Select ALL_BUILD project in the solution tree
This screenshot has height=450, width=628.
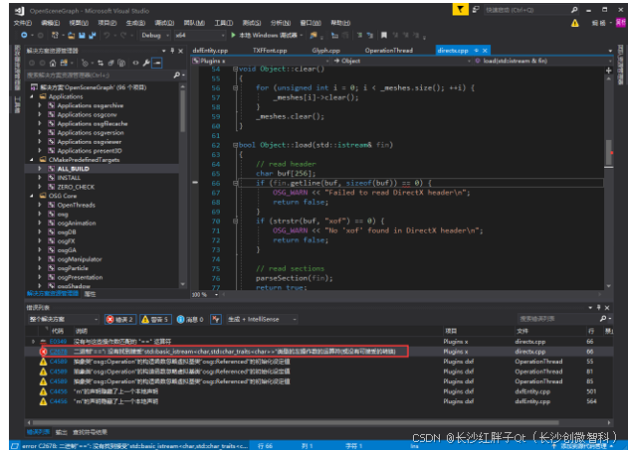click(74, 168)
